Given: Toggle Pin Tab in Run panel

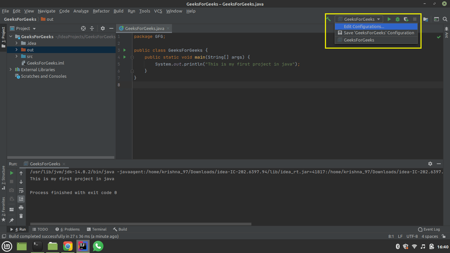Looking at the screenshot, I should tap(12, 220).
